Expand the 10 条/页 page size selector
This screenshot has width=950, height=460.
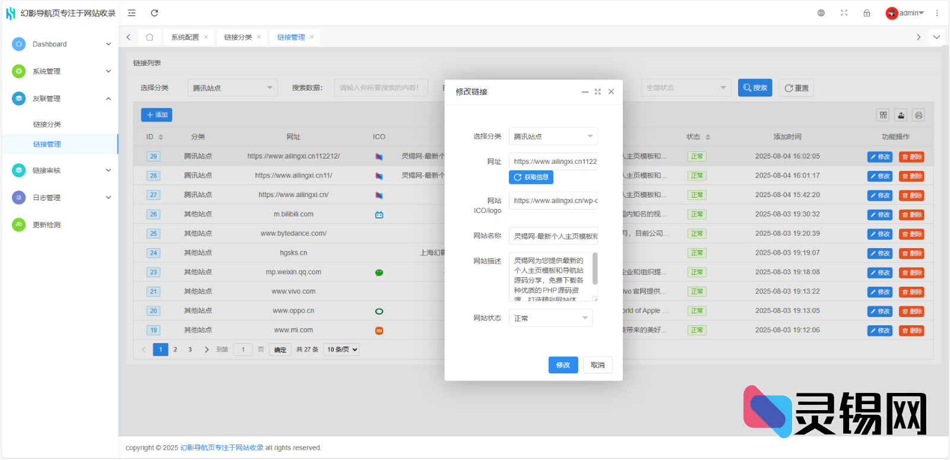click(x=342, y=350)
